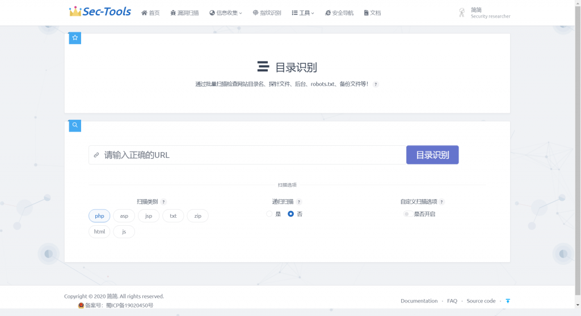Focus the 请输入正确的URL input field
The width and height of the screenshot is (581, 316).
(x=247, y=155)
